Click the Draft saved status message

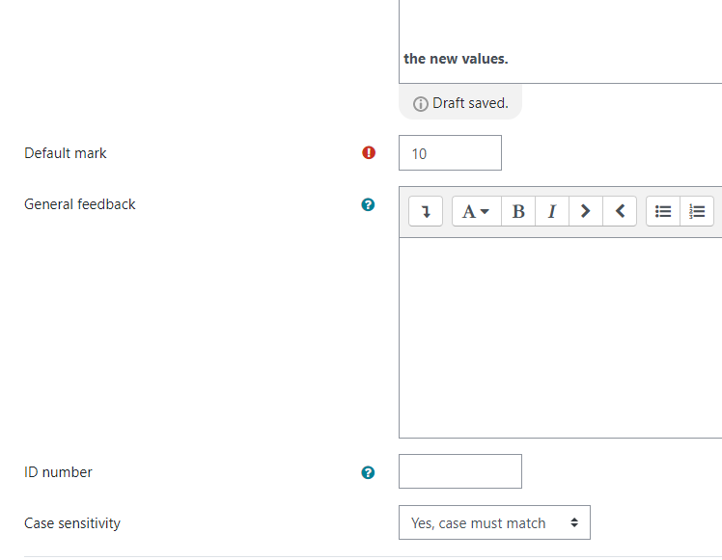(460, 103)
